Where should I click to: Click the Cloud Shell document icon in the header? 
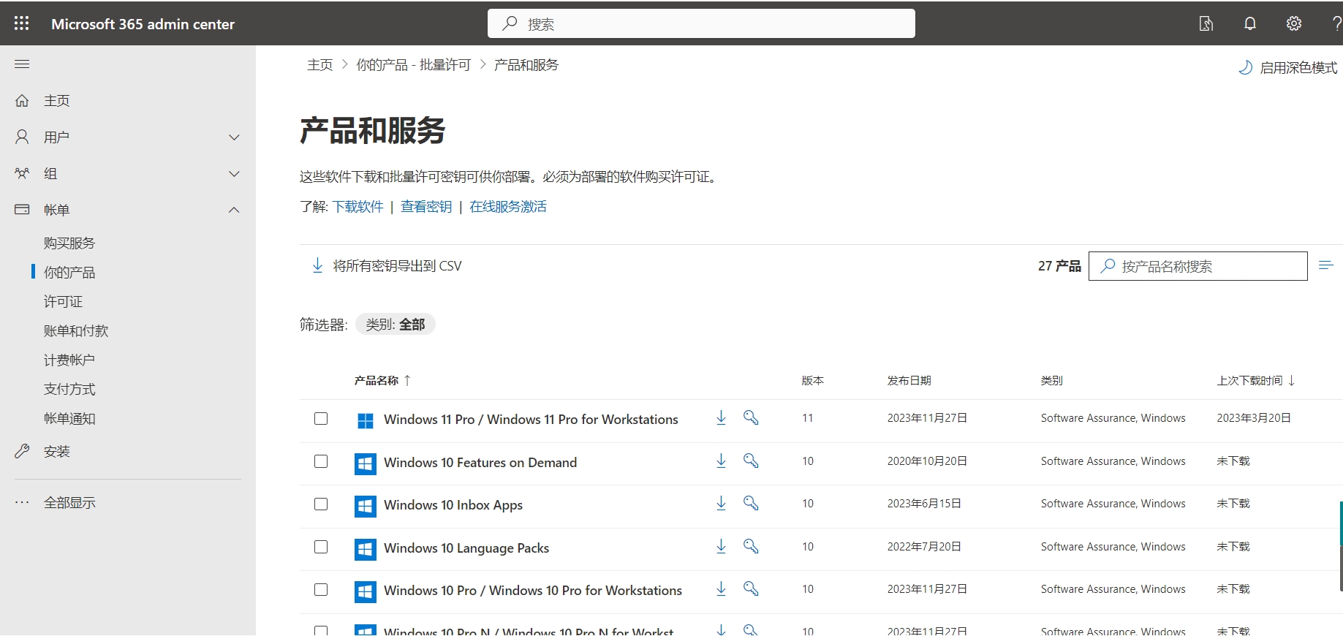point(1206,23)
